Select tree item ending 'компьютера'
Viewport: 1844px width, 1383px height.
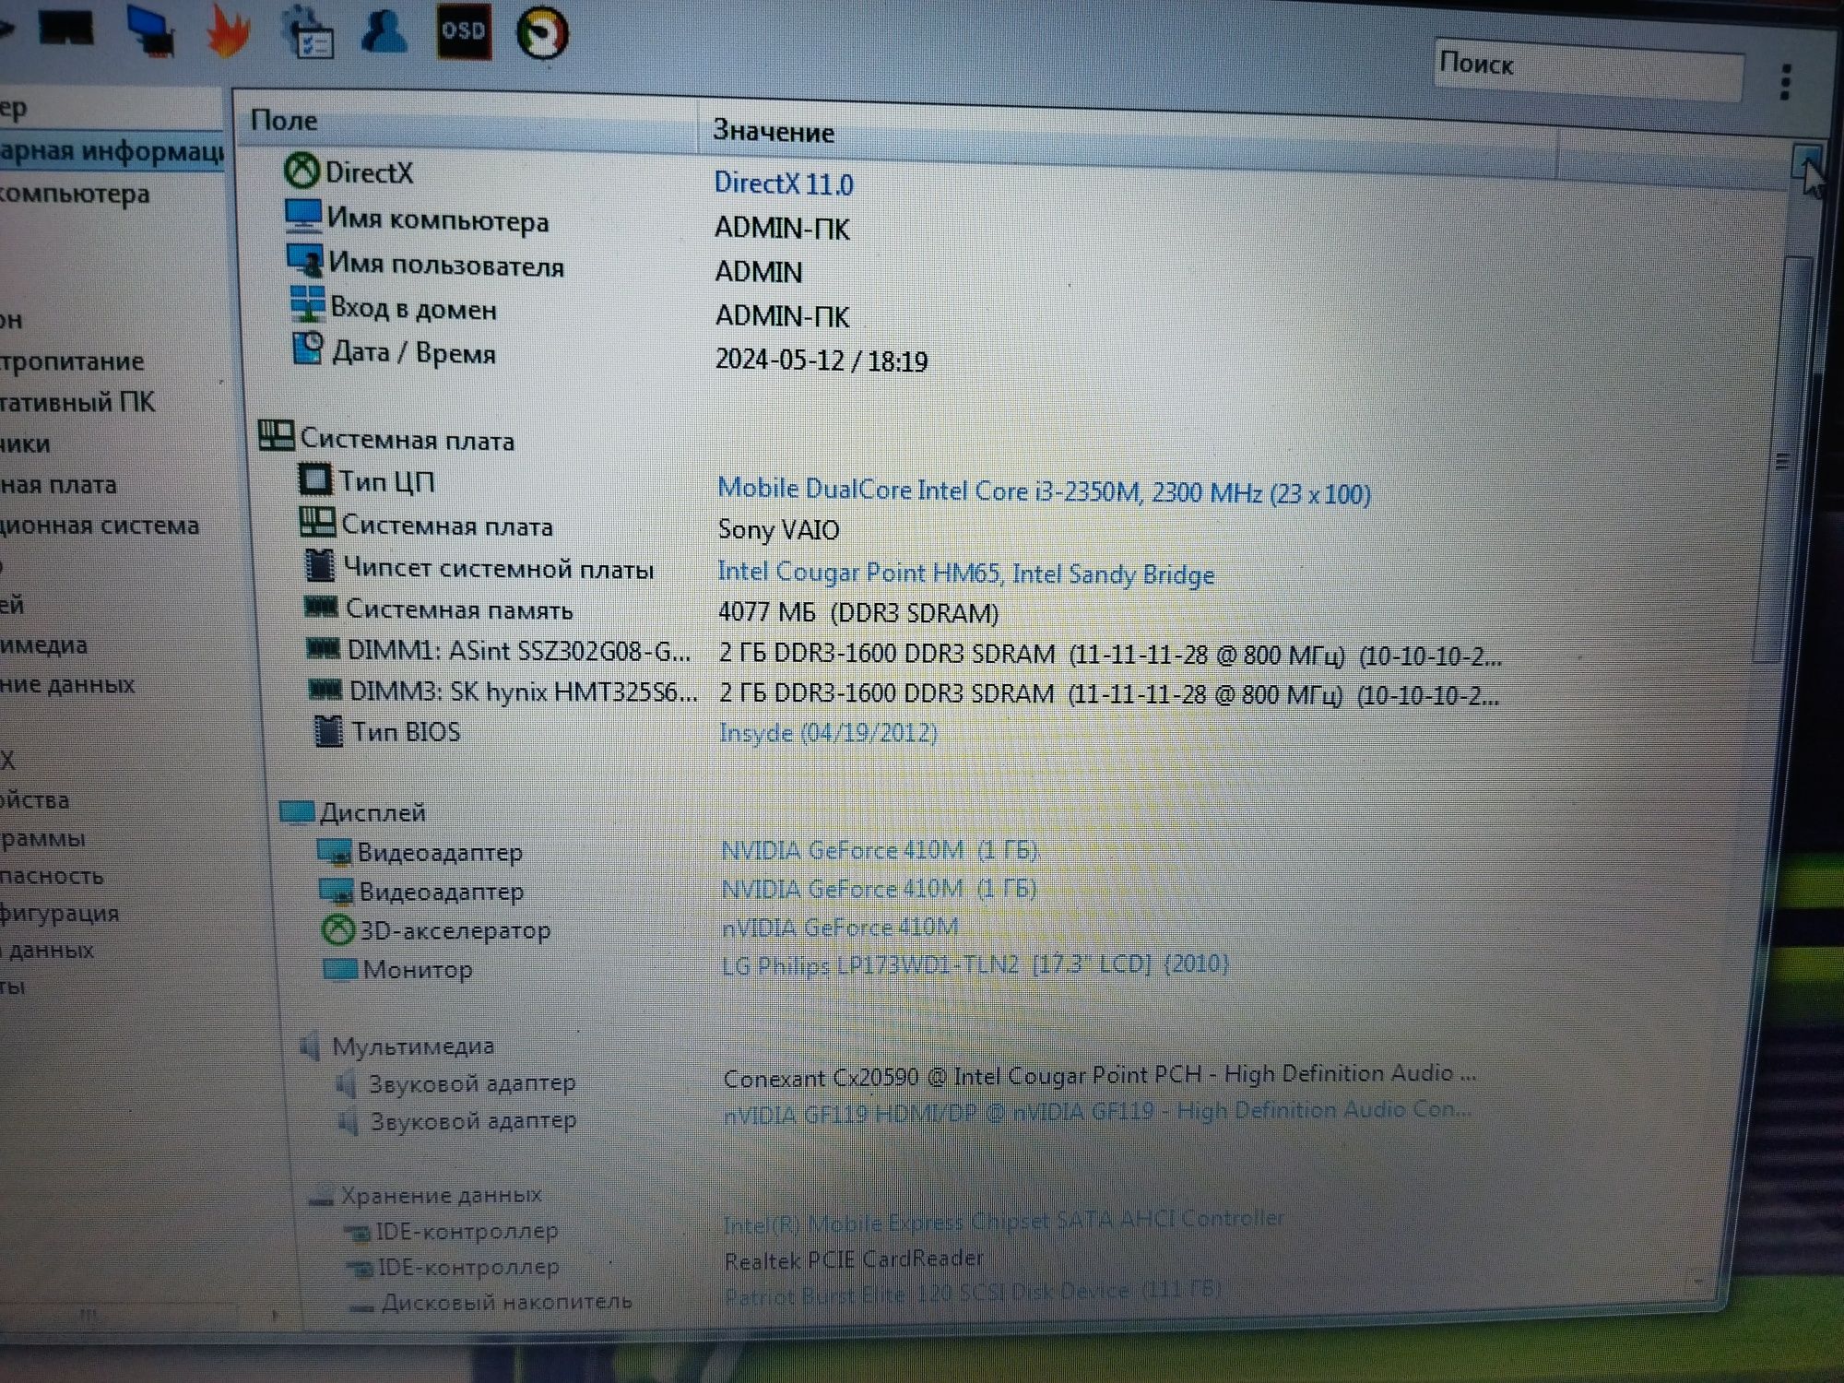[x=74, y=195]
